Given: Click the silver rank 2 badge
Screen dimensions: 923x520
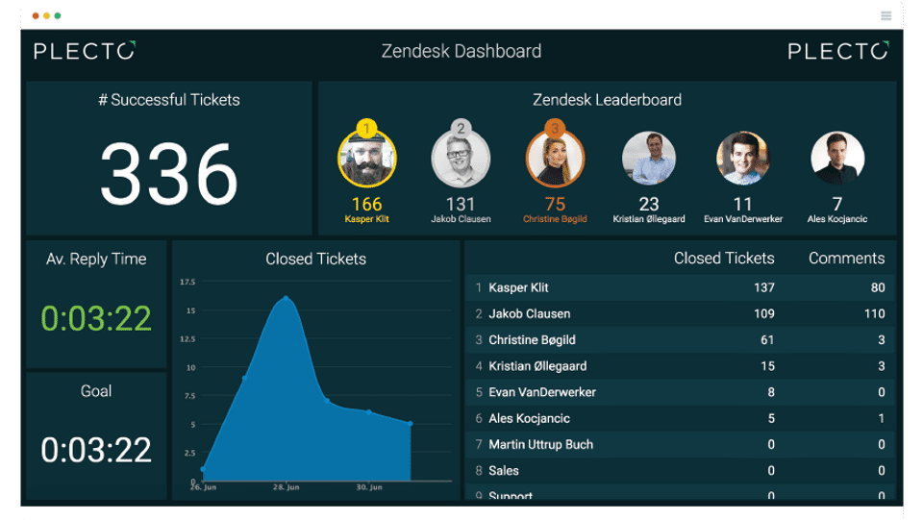Looking at the screenshot, I should coord(461,128).
